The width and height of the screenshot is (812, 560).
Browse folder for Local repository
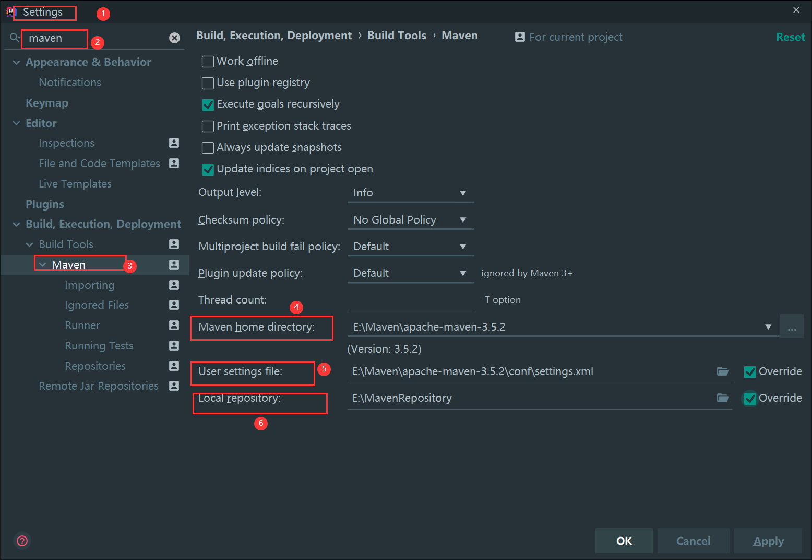click(723, 398)
